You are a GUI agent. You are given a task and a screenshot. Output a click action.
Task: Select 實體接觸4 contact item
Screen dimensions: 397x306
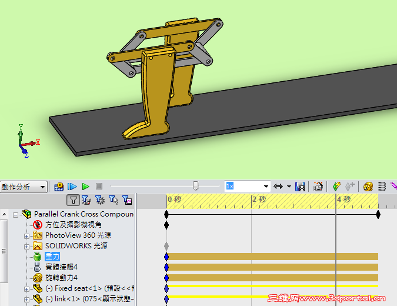click(x=61, y=267)
